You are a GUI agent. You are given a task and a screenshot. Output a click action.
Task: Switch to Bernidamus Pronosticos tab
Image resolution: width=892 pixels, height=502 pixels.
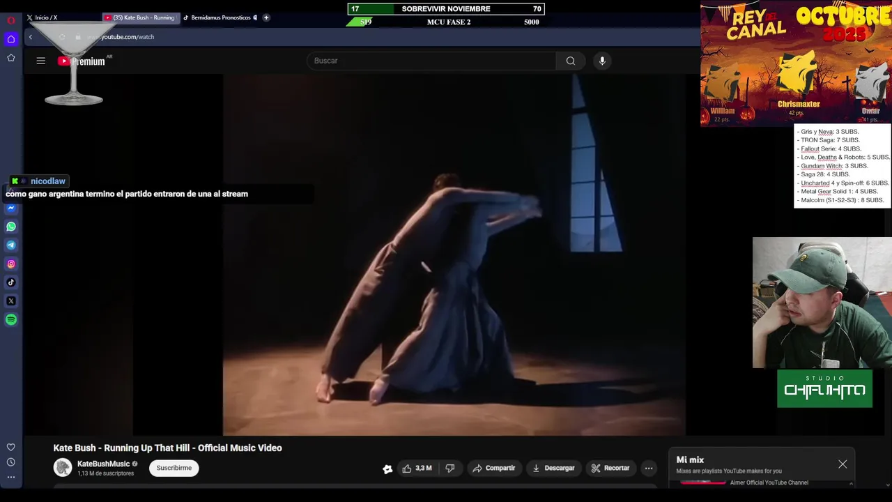pyautogui.click(x=220, y=17)
